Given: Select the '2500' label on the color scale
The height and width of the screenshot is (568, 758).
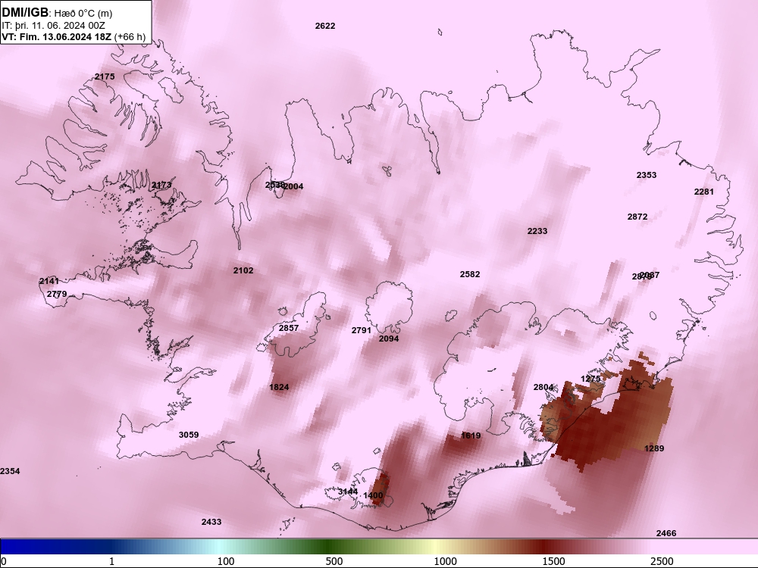Looking at the screenshot, I should coord(662,561).
